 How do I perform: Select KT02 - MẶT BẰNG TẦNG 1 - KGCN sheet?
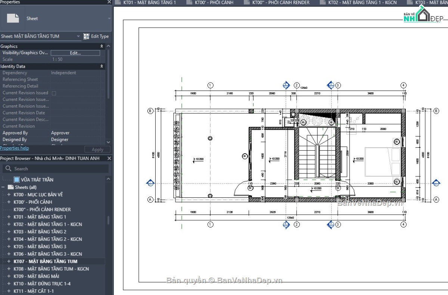[x=48, y=224]
